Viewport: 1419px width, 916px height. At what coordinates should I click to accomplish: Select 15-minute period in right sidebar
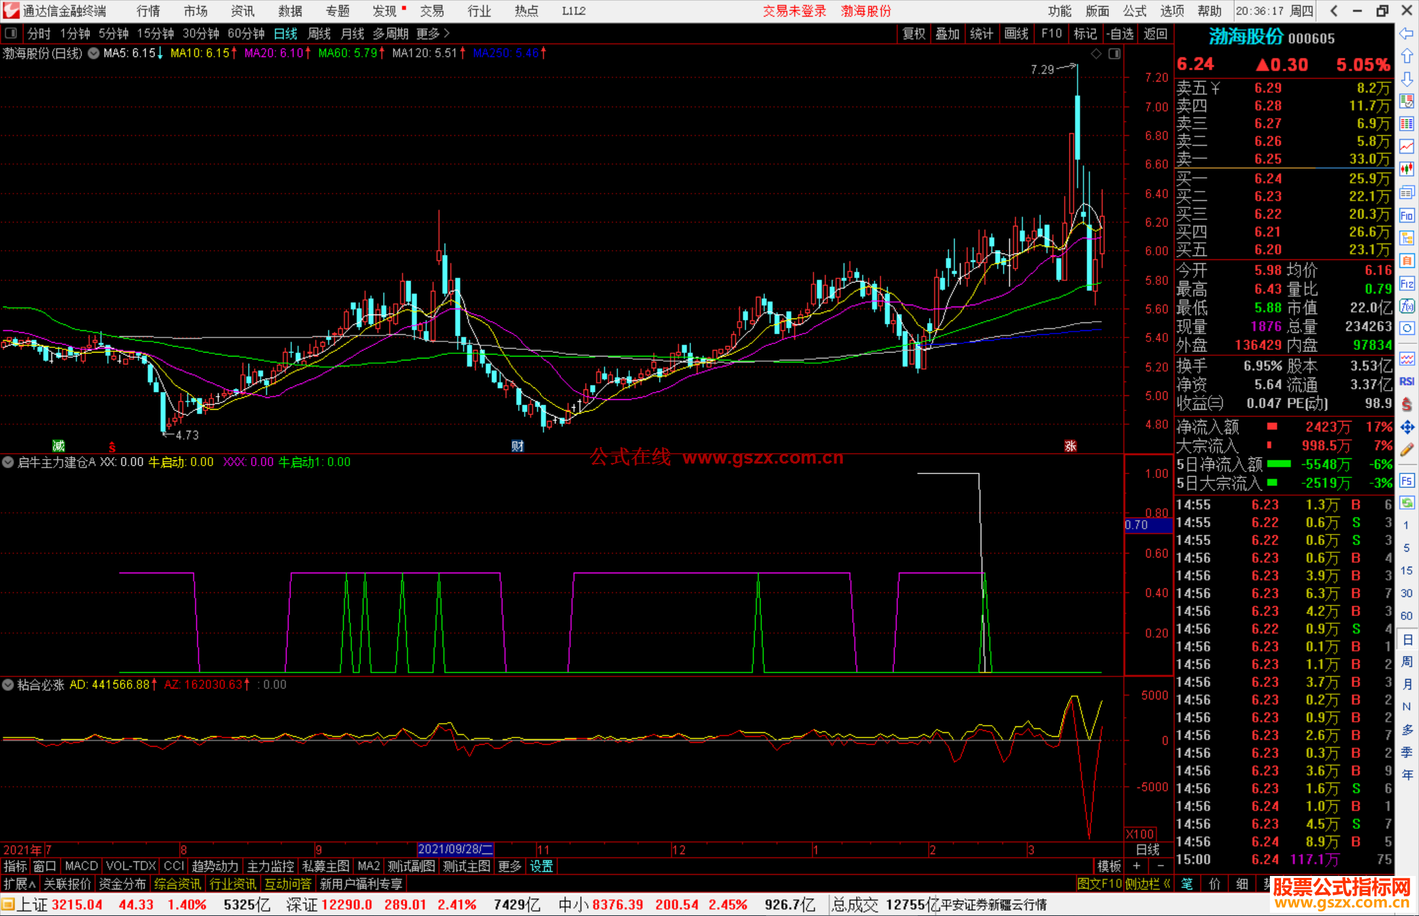(x=1407, y=571)
